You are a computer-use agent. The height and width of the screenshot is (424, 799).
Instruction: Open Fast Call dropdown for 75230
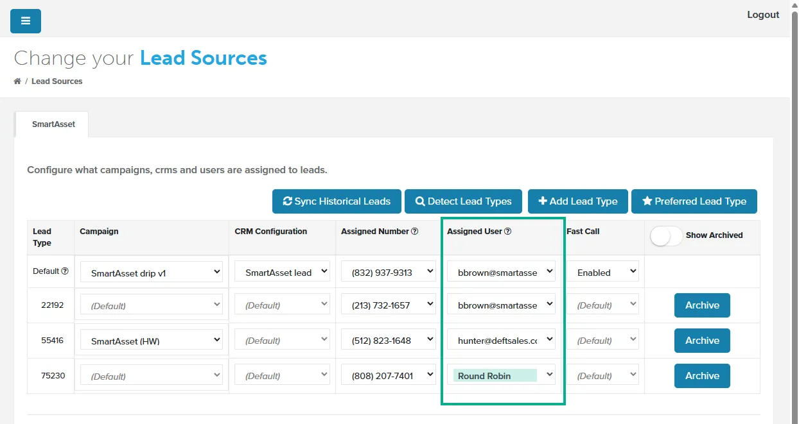pyautogui.click(x=602, y=376)
